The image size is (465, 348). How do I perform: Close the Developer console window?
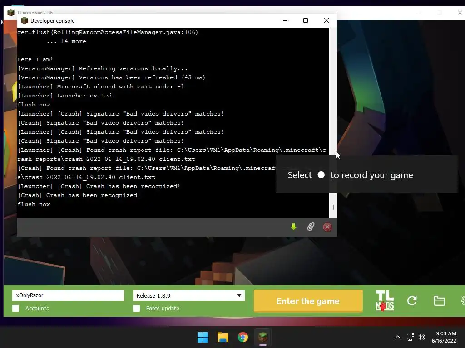click(x=326, y=20)
